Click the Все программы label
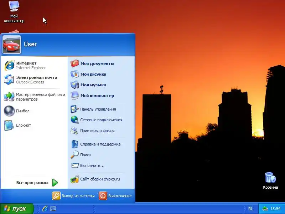 (32, 183)
